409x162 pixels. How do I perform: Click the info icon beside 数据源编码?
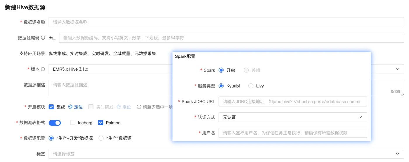point(43,38)
